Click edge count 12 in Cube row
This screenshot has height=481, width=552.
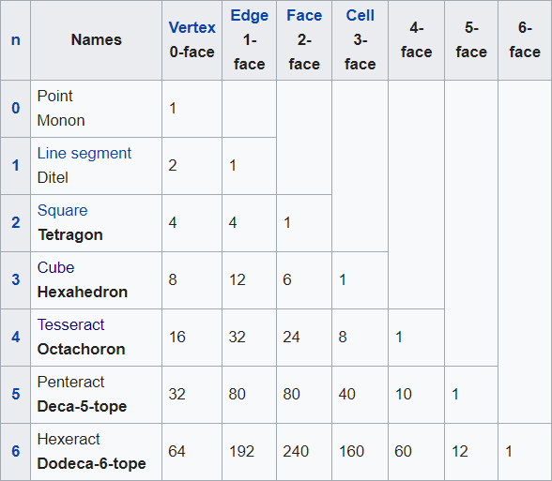point(237,279)
